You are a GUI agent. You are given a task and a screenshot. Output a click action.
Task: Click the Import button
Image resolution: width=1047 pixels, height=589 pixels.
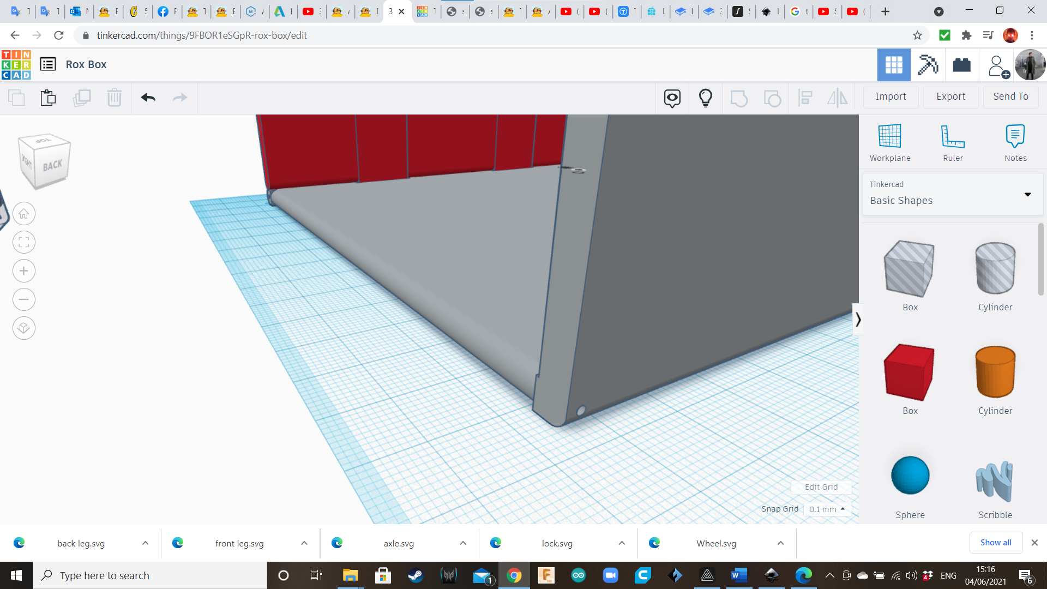point(890,97)
